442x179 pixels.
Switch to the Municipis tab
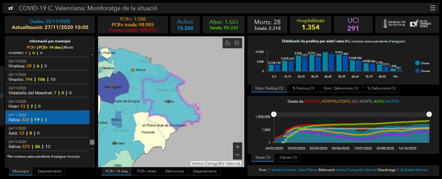21,171
